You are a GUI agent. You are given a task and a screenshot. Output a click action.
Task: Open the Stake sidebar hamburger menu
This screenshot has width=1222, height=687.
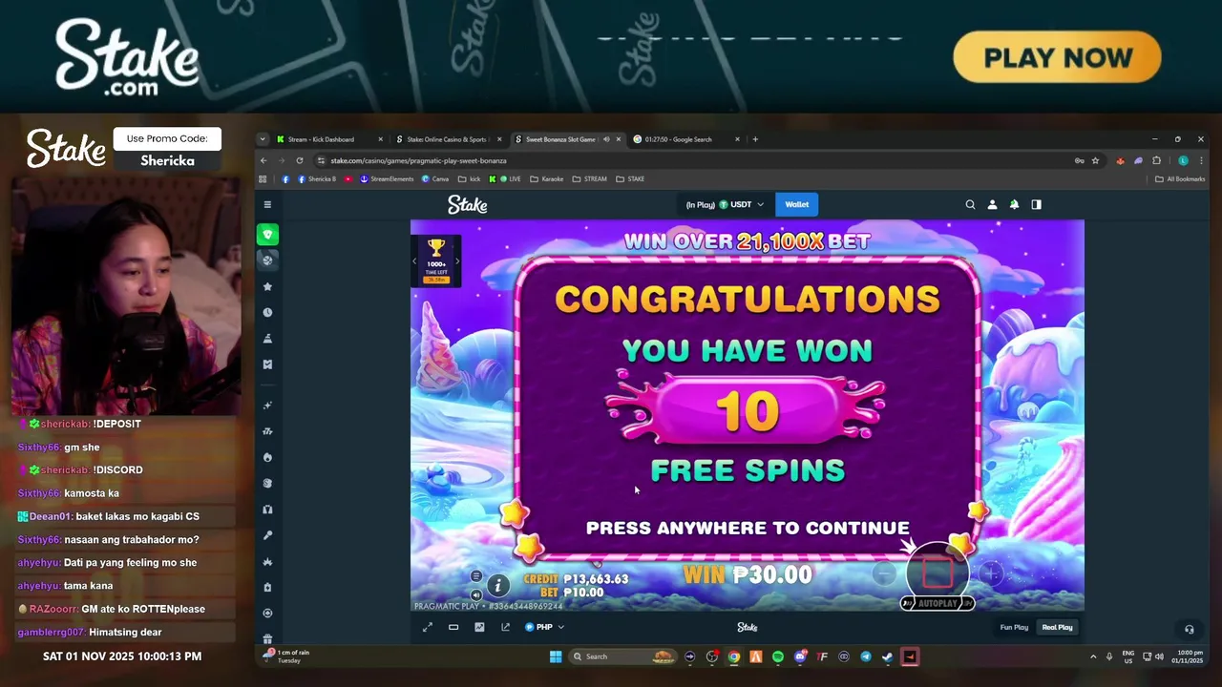coord(268,204)
